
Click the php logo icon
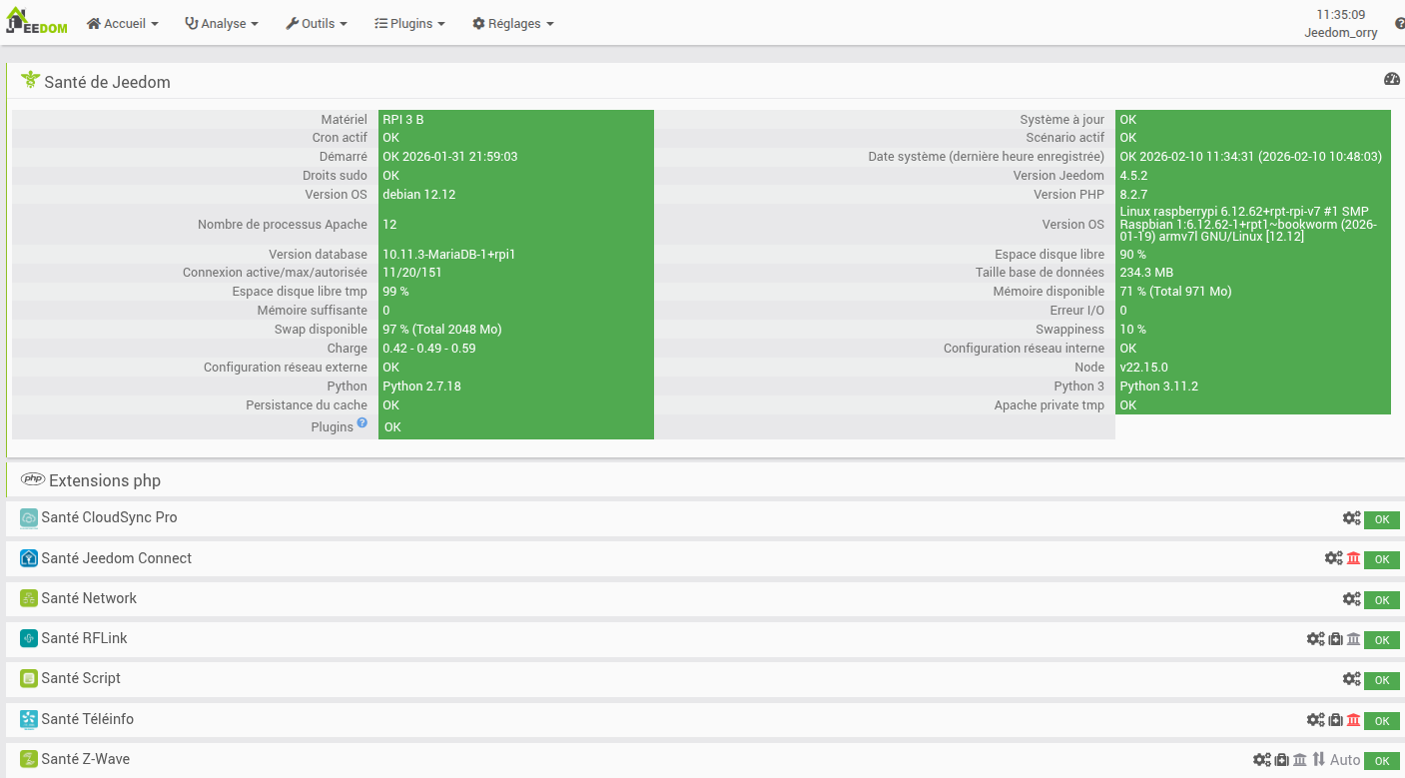click(x=33, y=479)
